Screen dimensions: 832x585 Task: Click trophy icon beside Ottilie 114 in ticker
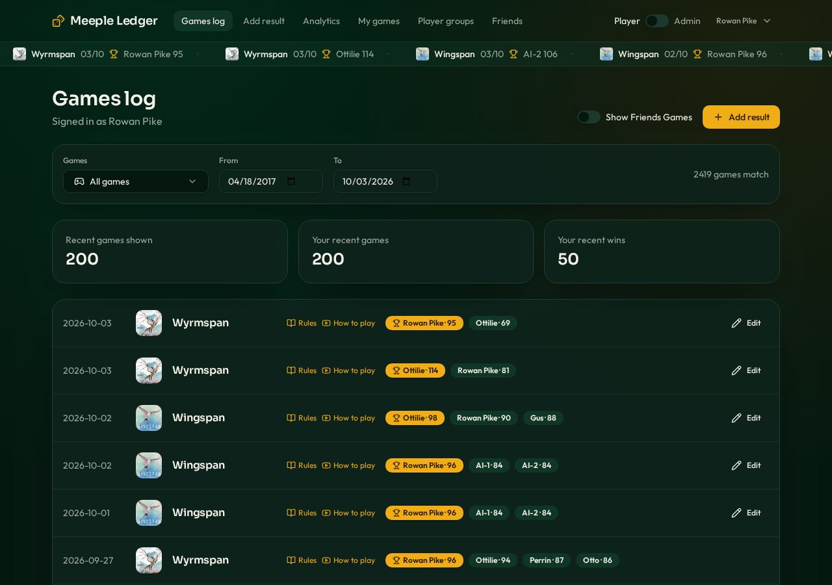click(x=326, y=54)
